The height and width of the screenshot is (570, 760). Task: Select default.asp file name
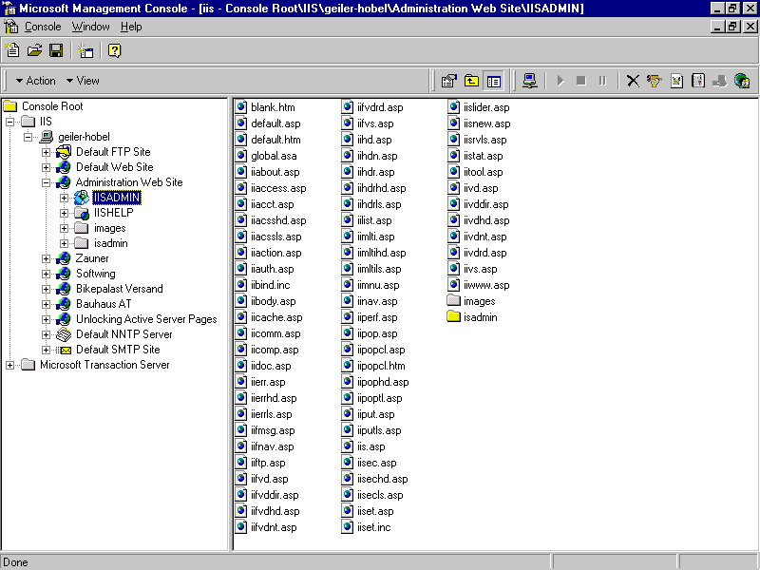[x=275, y=123]
